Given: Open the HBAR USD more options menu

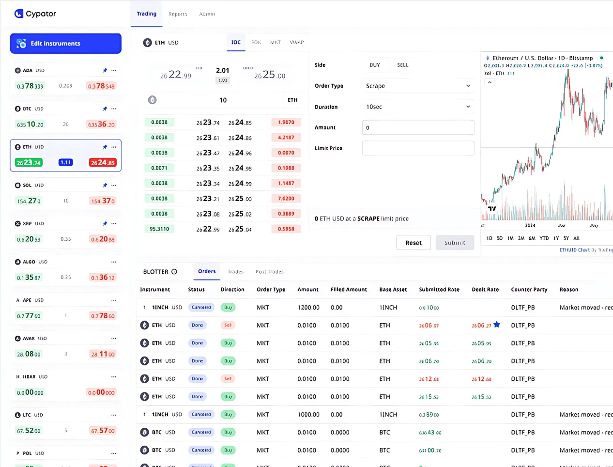Looking at the screenshot, I should (114, 376).
